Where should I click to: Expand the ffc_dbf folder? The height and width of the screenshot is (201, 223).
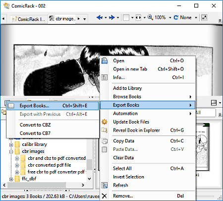pos(11,179)
